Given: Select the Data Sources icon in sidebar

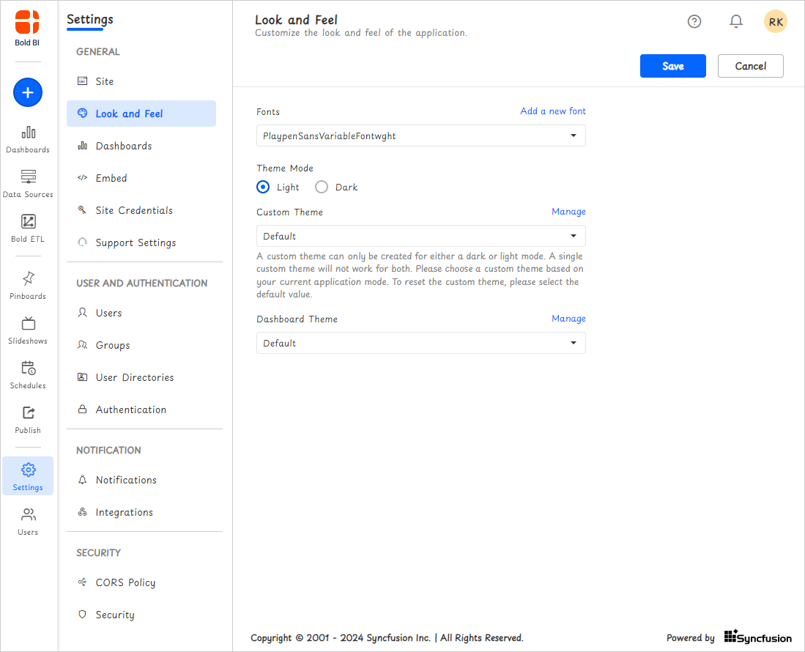Looking at the screenshot, I should 27,183.
